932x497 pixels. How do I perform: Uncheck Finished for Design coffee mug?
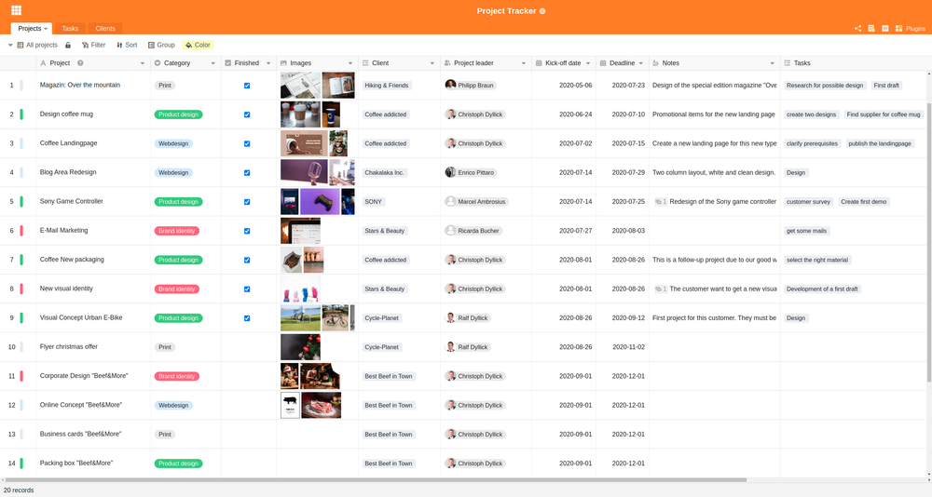point(247,114)
